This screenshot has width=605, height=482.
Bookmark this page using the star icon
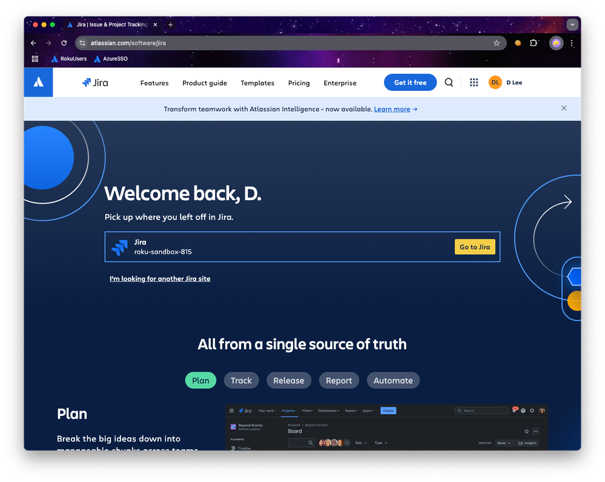(x=497, y=43)
